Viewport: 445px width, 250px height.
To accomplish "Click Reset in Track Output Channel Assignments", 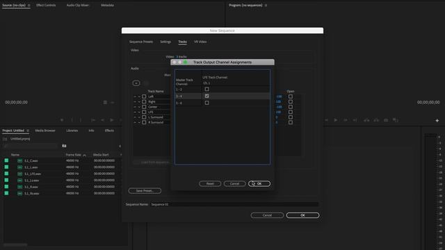I will pos(210,183).
